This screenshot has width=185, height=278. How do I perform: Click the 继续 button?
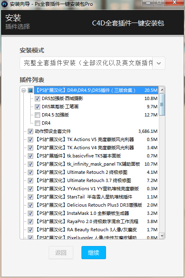94,253
